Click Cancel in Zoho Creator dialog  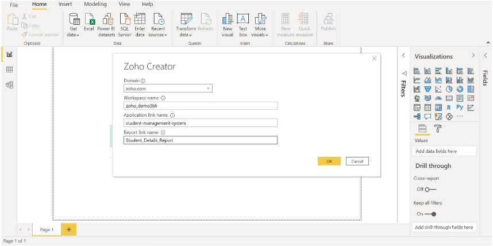pos(357,161)
